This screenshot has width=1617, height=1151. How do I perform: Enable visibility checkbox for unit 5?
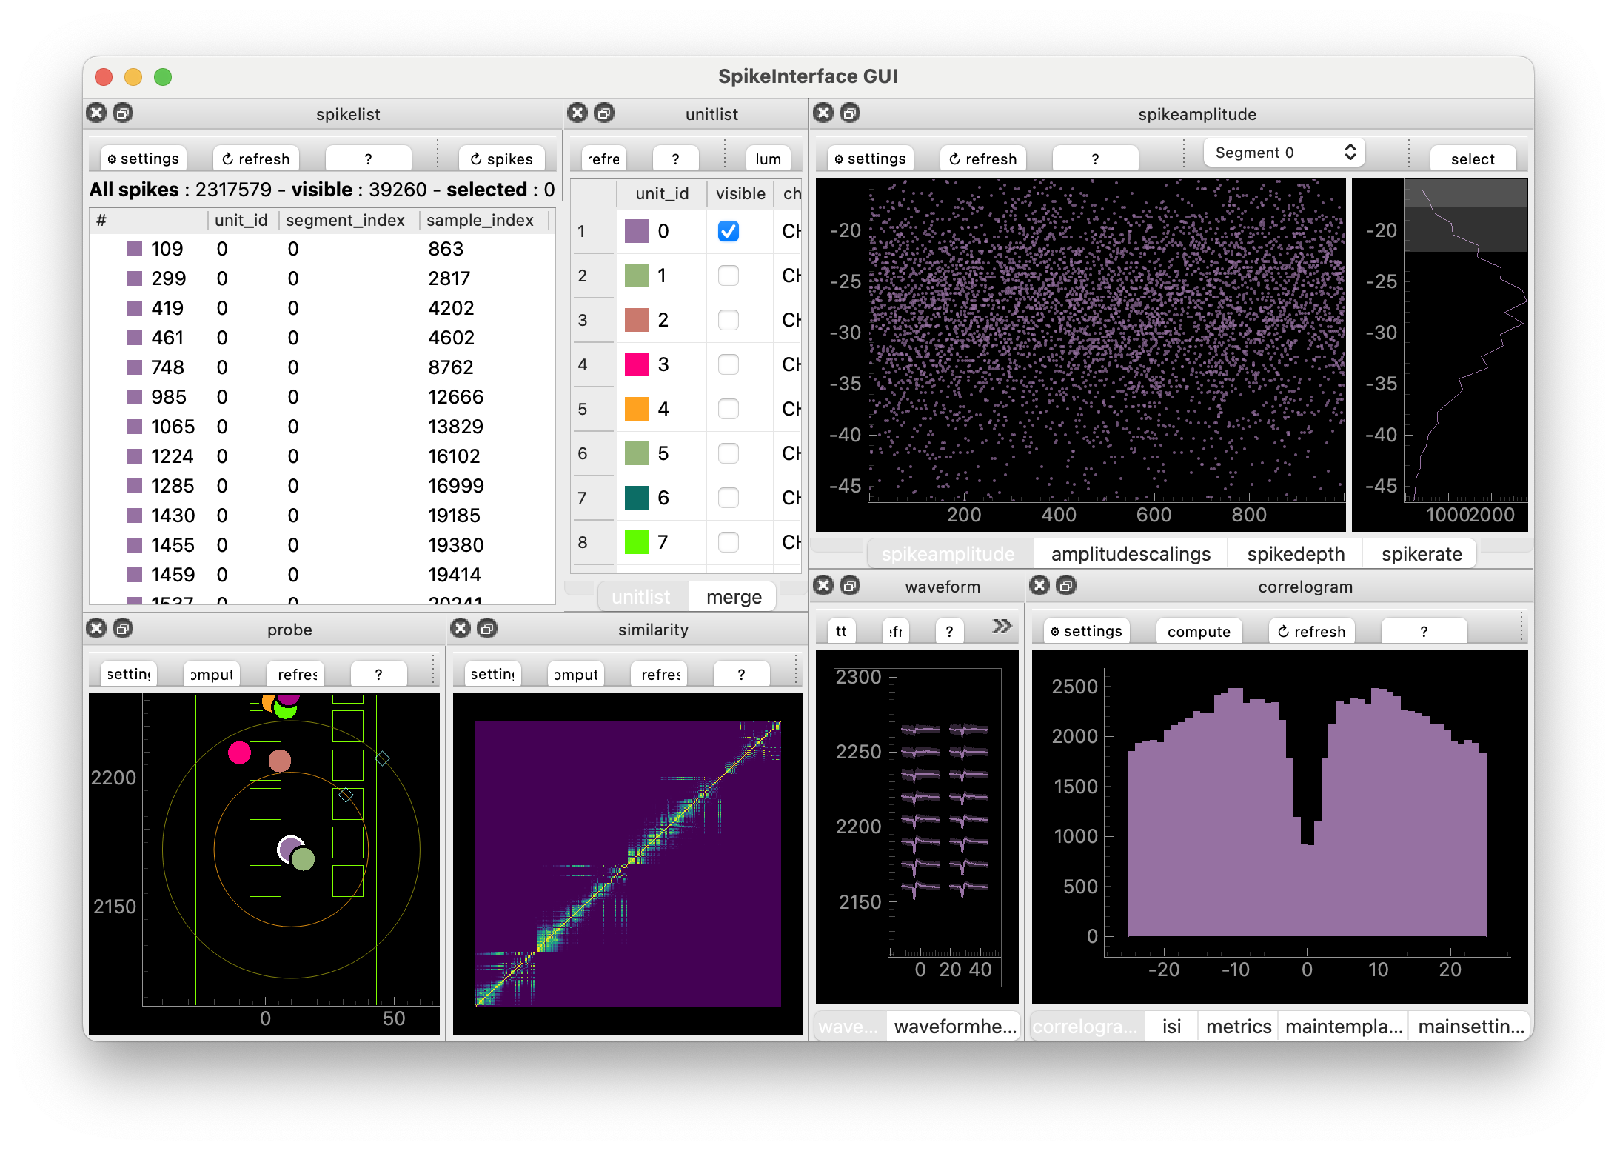coord(729,453)
